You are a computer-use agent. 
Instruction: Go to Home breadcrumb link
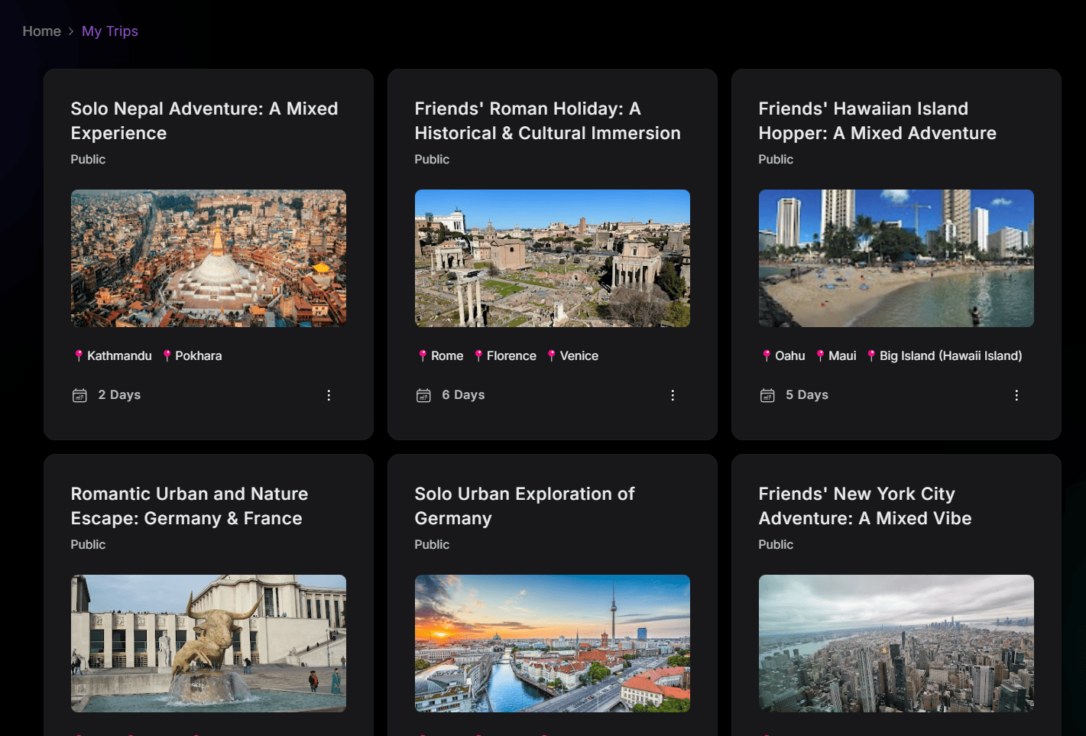click(41, 31)
